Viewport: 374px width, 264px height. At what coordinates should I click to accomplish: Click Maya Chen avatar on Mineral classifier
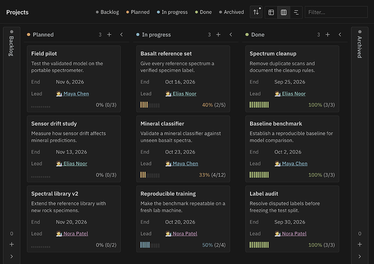click(168, 163)
